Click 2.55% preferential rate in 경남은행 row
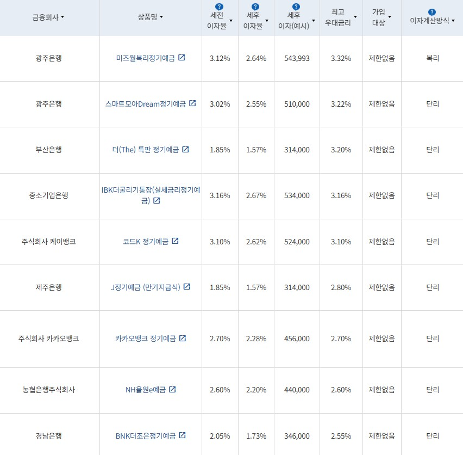The height and width of the screenshot is (455, 463). [x=341, y=436]
